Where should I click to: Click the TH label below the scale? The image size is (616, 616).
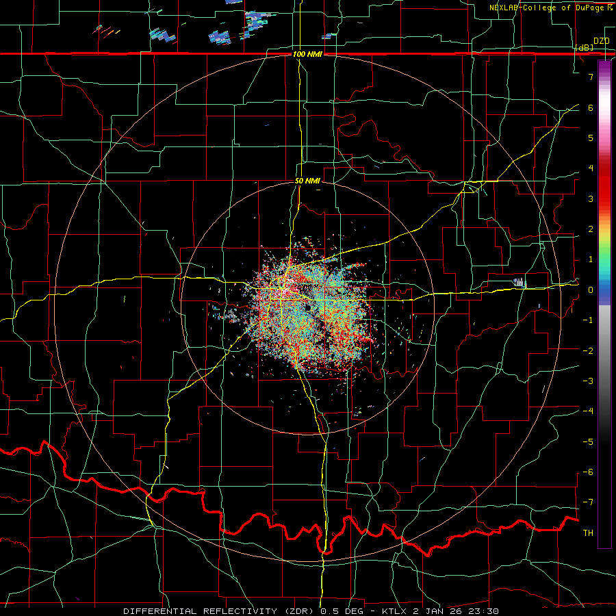(x=588, y=533)
